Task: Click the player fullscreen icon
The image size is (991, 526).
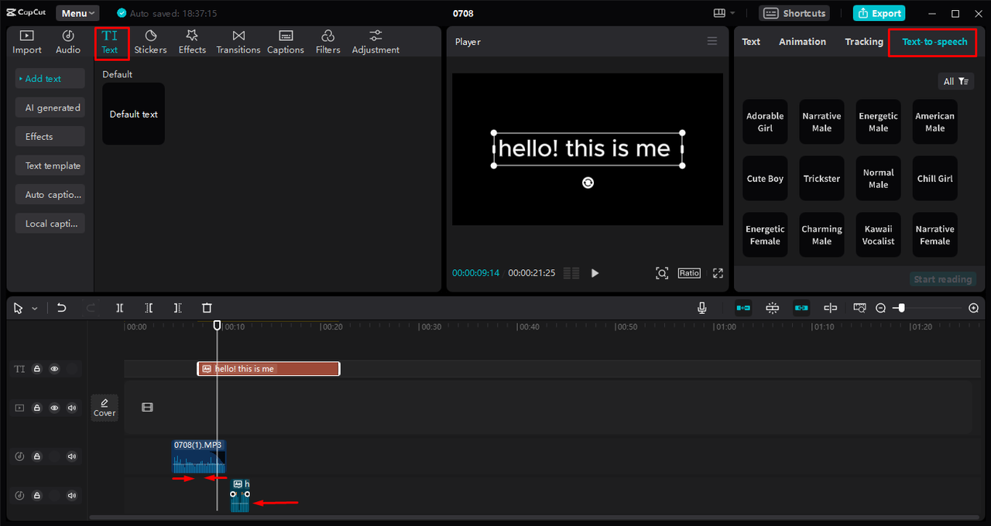Action: tap(718, 273)
